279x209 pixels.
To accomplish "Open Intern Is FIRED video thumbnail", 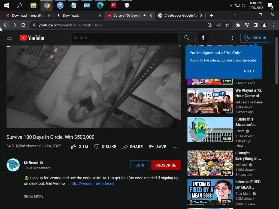I will tap(210, 192).
